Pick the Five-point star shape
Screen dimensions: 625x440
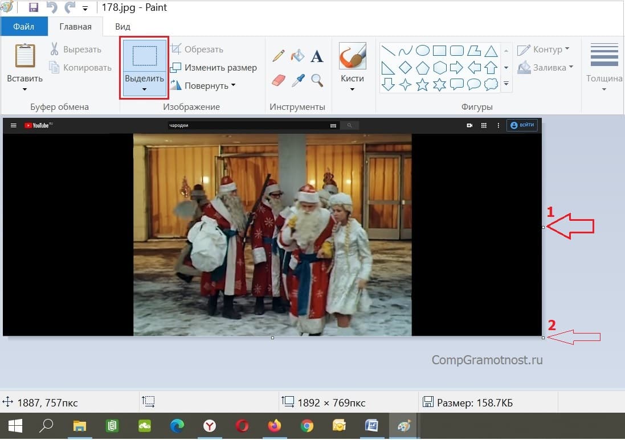(423, 84)
